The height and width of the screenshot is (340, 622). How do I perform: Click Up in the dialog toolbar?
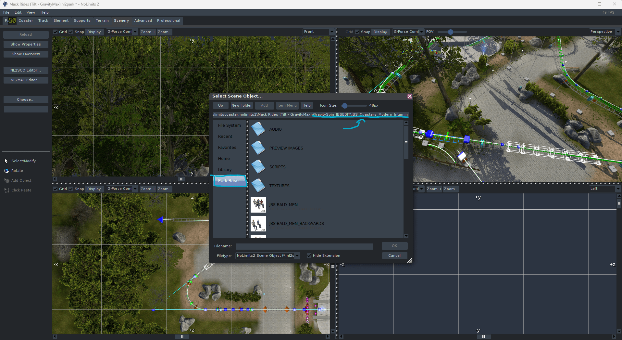[x=221, y=105]
